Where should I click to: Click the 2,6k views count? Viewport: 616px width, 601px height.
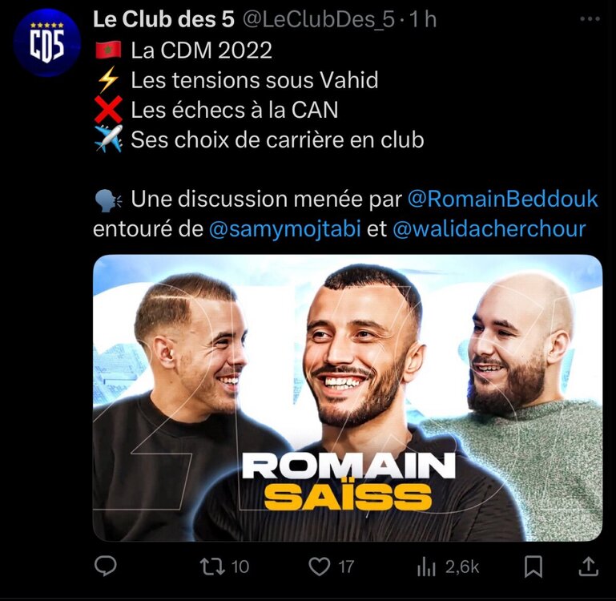click(x=462, y=567)
